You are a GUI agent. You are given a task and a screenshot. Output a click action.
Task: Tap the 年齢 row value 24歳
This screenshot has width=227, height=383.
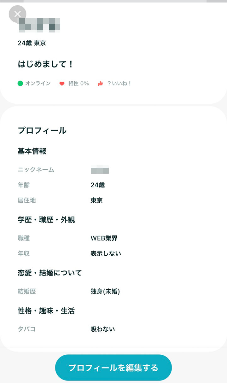click(x=98, y=185)
